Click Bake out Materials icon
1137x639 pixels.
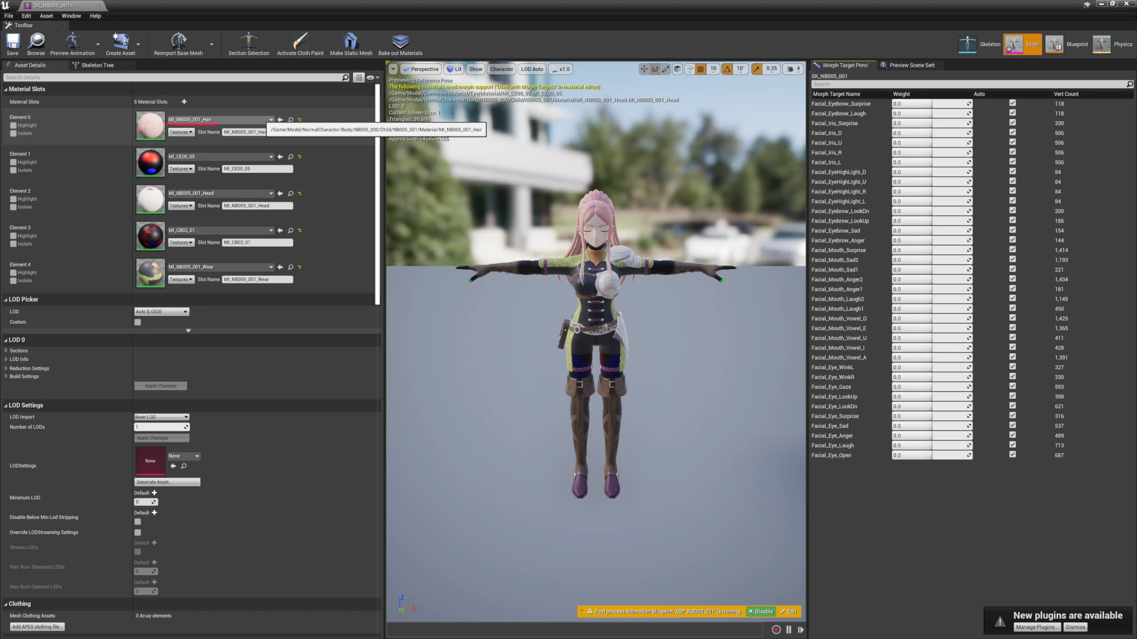[x=400, y=44]
